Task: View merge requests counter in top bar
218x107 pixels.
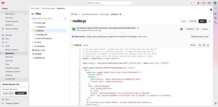Action: click(x=204, y=3)
